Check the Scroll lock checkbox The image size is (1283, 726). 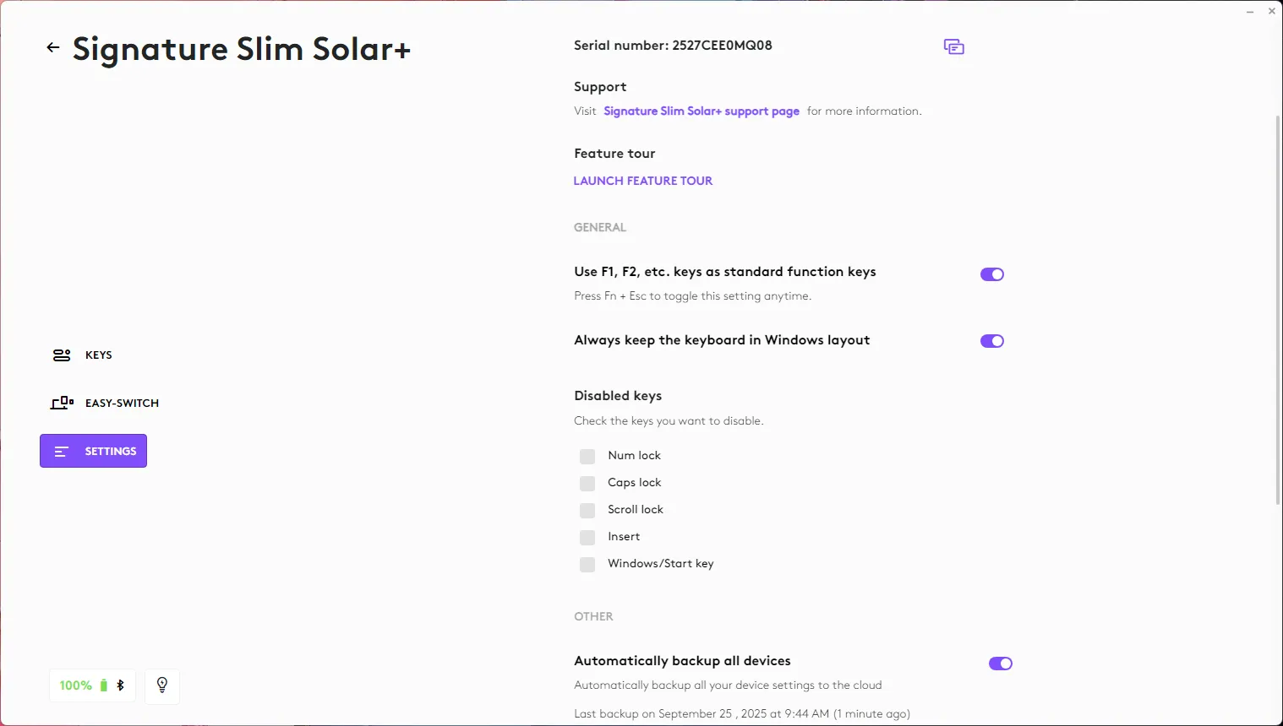587,511
